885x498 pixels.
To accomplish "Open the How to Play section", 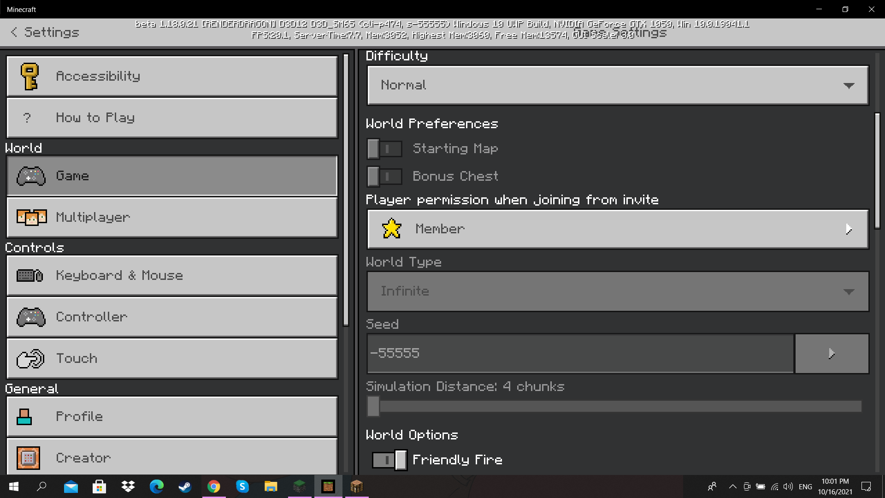I will click(172, 118).
